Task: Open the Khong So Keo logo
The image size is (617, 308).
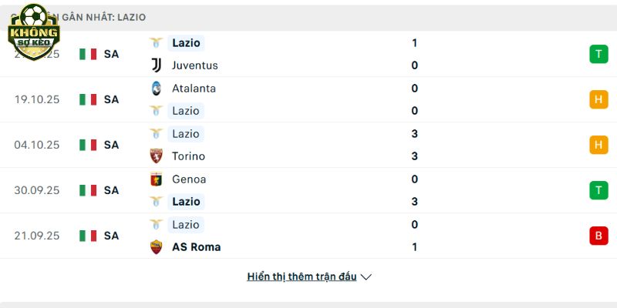Action: click(33, 28)
